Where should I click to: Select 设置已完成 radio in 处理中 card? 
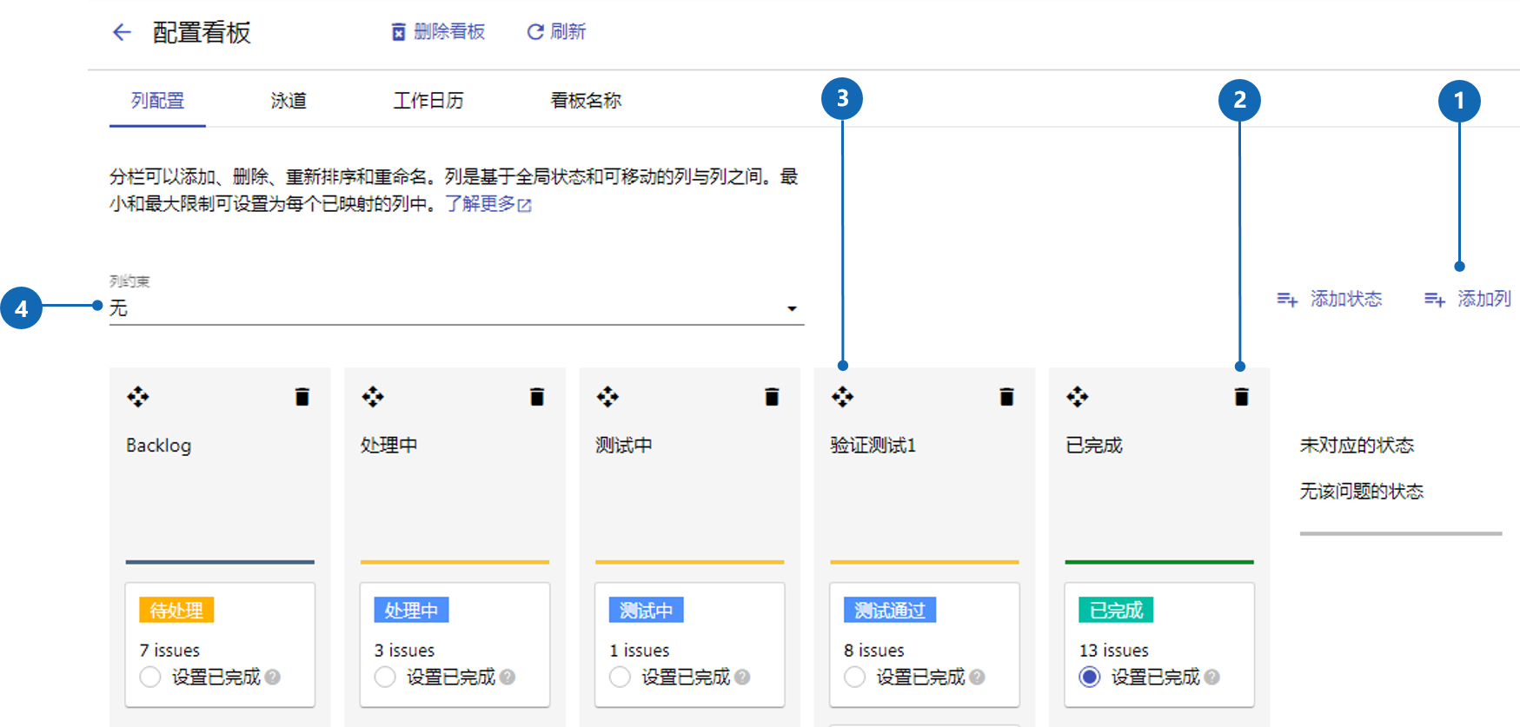pos(385,677)
